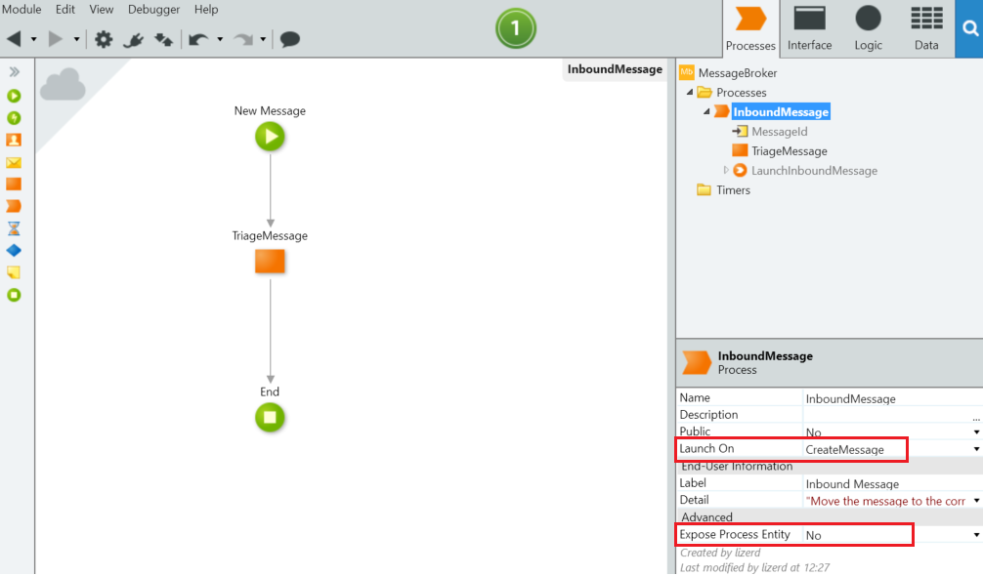This screenshot has height=576, width=983.
Task: Select the Start event tool
Action: pos(14,95)
